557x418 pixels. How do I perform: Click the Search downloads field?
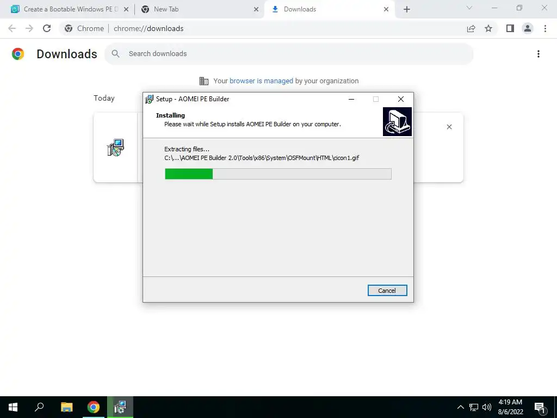pyautogui.click(x=289, y=54)
